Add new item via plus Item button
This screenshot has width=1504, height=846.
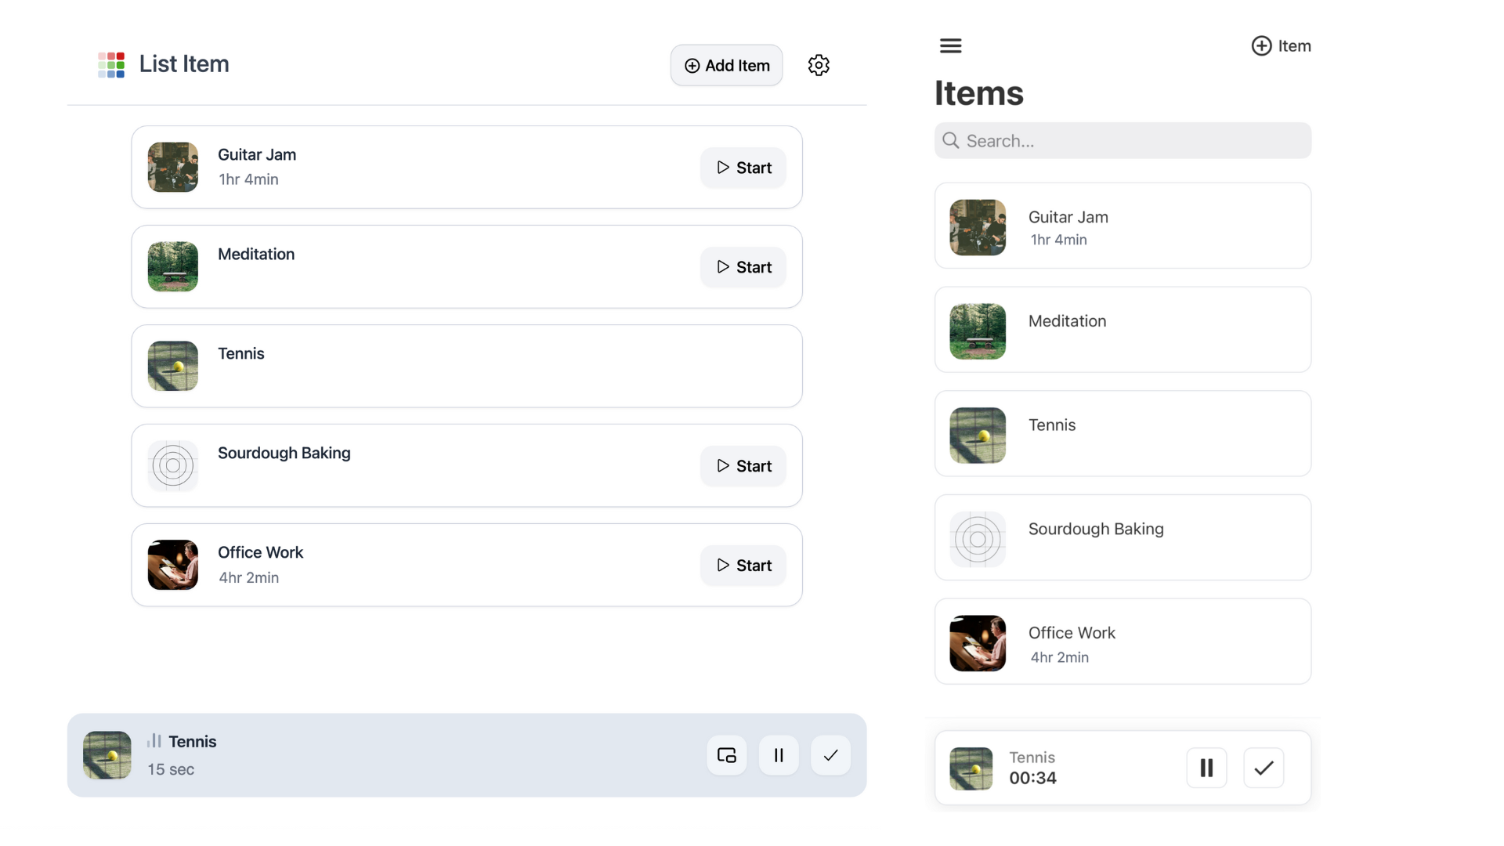click(x=1281, y=46)
